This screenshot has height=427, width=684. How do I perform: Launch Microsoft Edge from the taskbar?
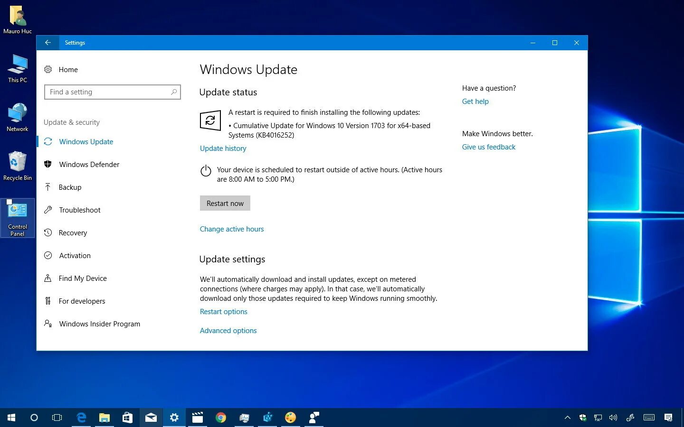tap(81, 418)
